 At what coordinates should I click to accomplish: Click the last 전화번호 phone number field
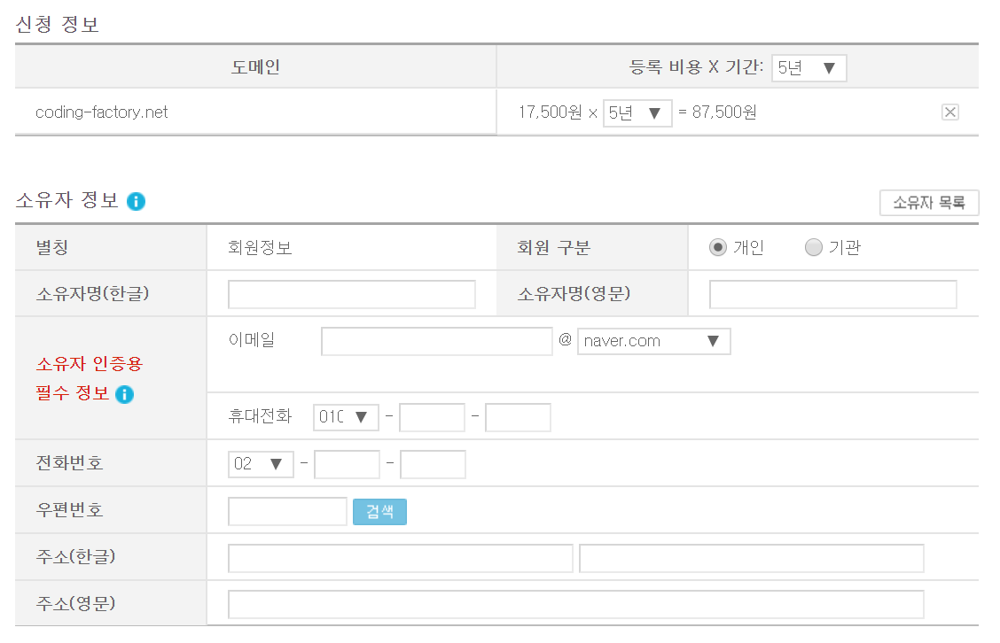(433, 463)
